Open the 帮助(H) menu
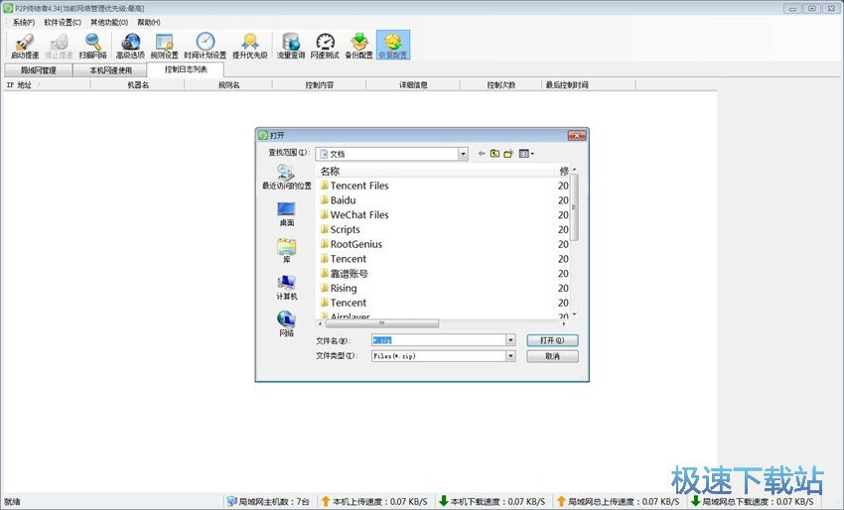This screenshot has width=844, height=510. [149, 23]
